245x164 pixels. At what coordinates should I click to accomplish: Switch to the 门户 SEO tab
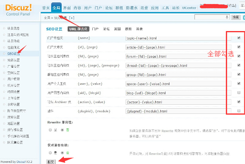pos(95,29)
